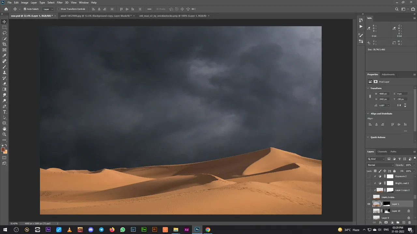Open the Auto-Select Layer dropdown
Screen dimensions: 417x234
tap(48, 9)
